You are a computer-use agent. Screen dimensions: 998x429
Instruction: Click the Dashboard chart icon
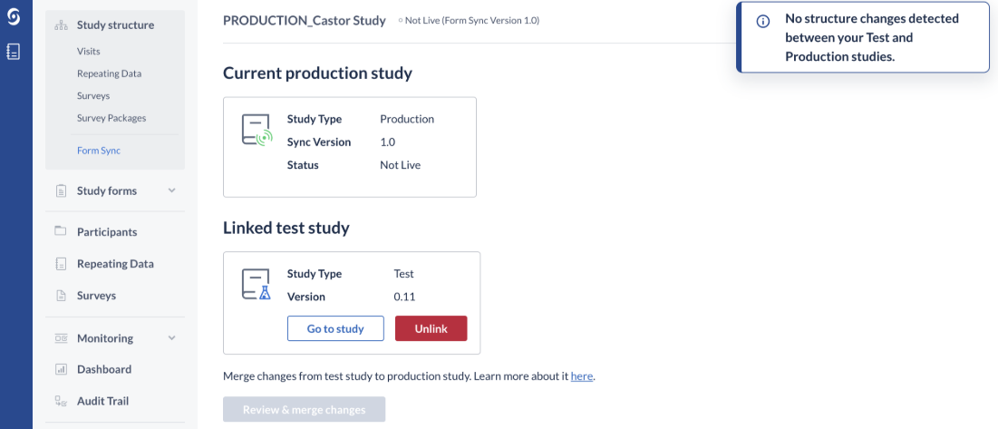61,369
